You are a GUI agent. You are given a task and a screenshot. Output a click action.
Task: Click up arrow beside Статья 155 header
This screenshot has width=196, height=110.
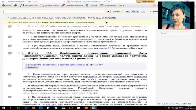[x=19, y=26]
